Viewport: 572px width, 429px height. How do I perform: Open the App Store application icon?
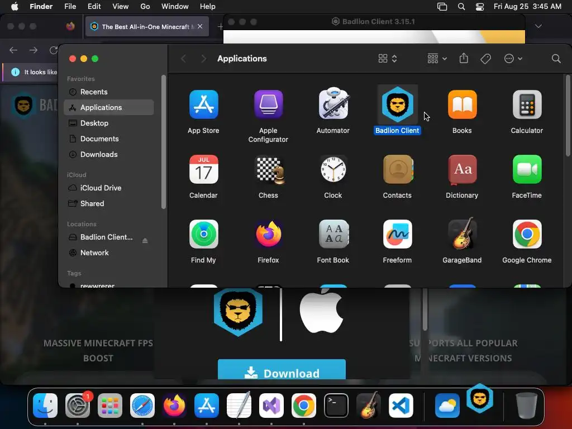(x=203, y=104)
